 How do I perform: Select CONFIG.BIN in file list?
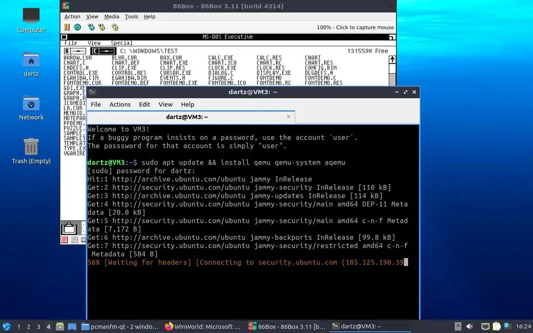coord(321,68)
